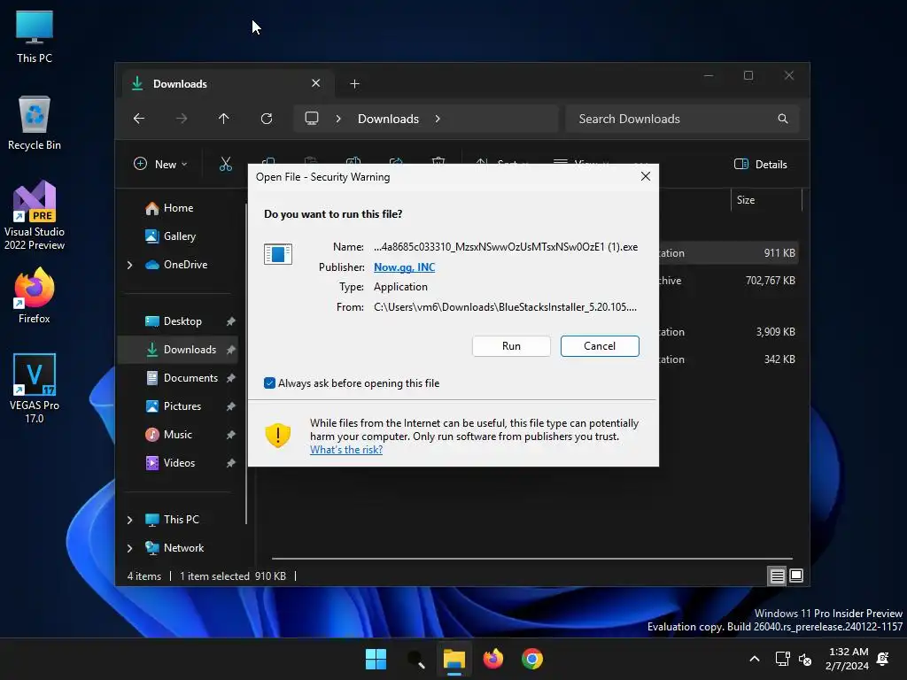Screen dimensions: 907x680
Task: Go back in File Explorer
Action: pos(139,119)
